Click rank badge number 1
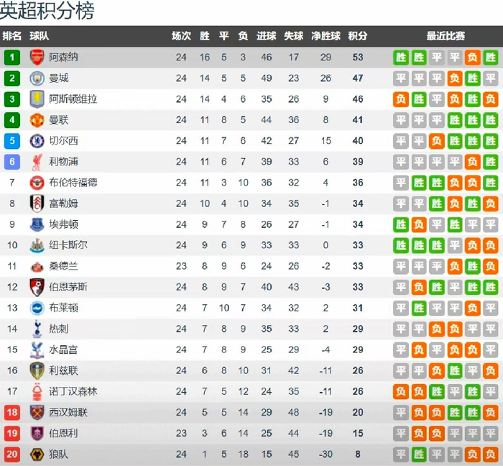 pos(11,58)
